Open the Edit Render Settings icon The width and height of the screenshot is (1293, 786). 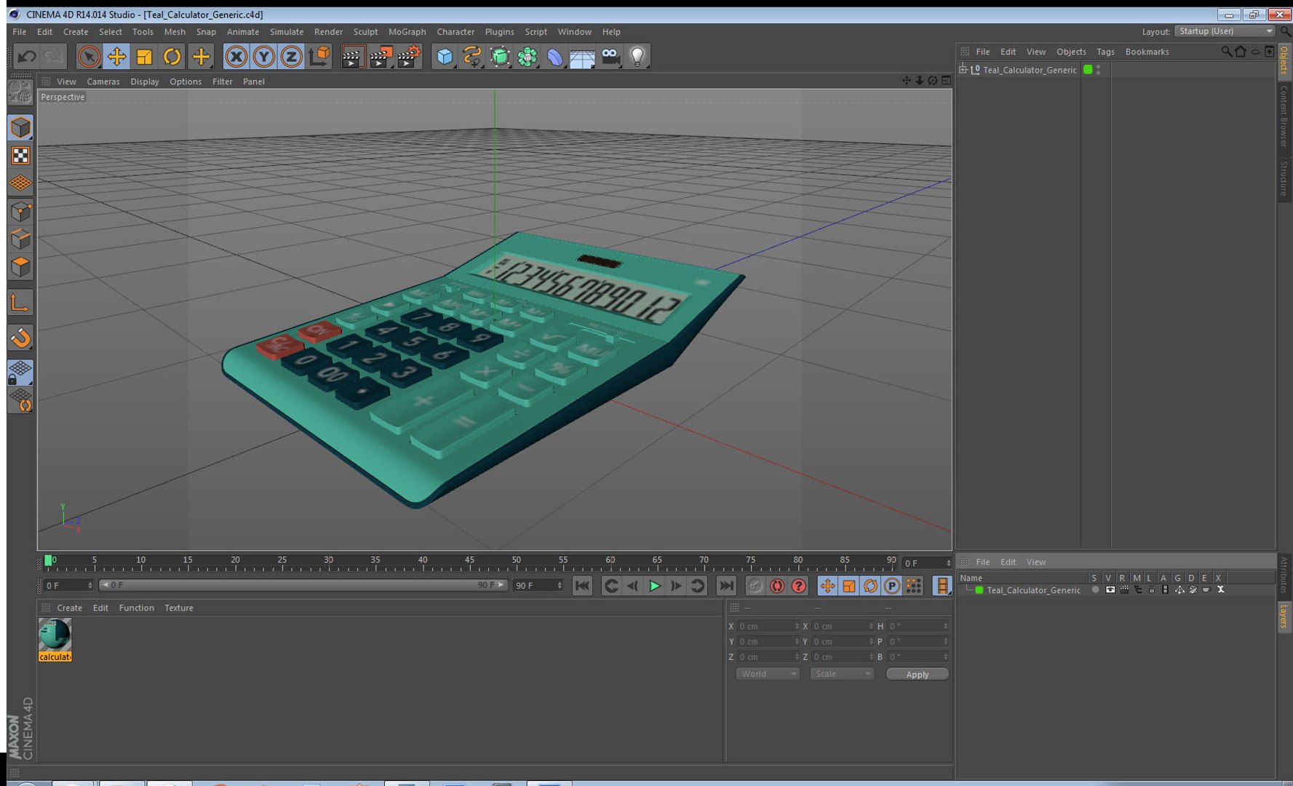(409, 57)
